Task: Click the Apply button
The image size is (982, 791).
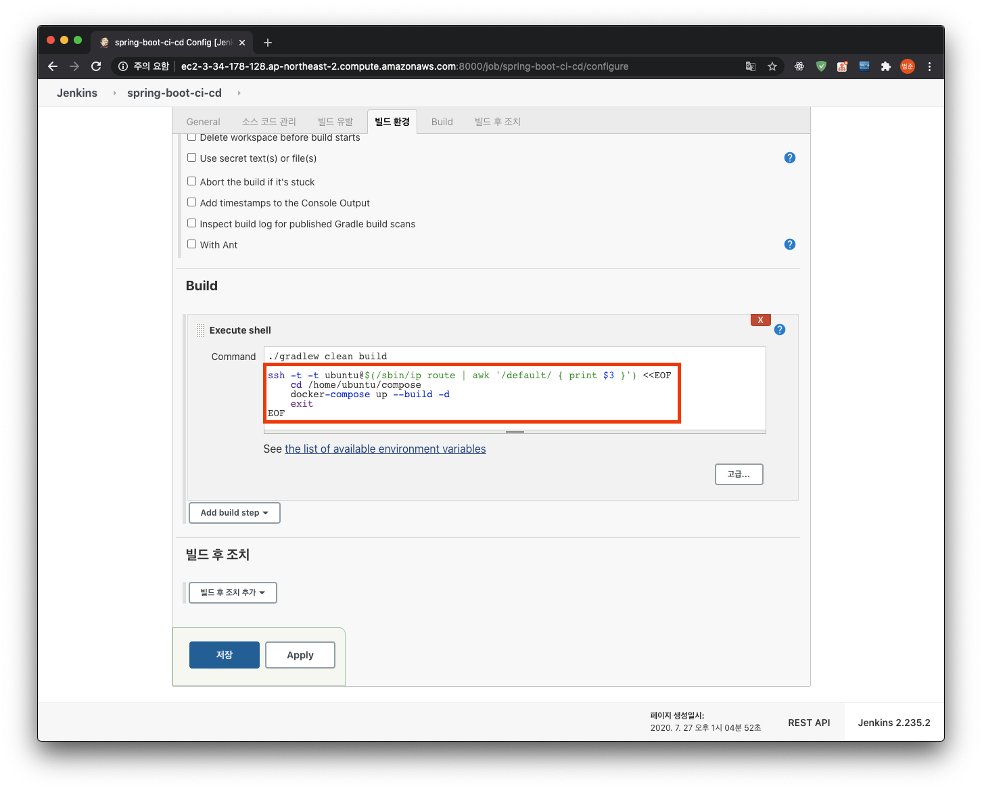Action: 300,655
